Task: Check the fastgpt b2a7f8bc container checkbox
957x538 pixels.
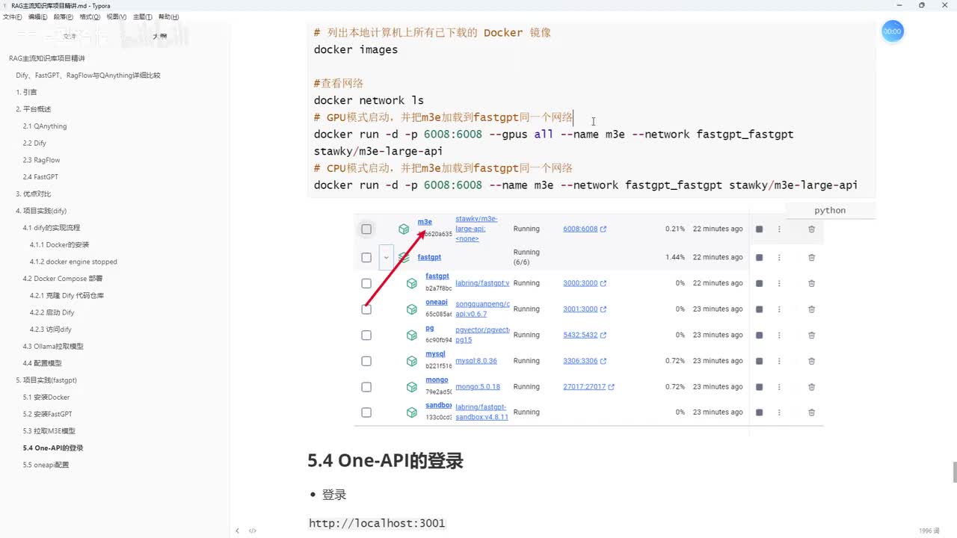Action: [x=366, y=284]
